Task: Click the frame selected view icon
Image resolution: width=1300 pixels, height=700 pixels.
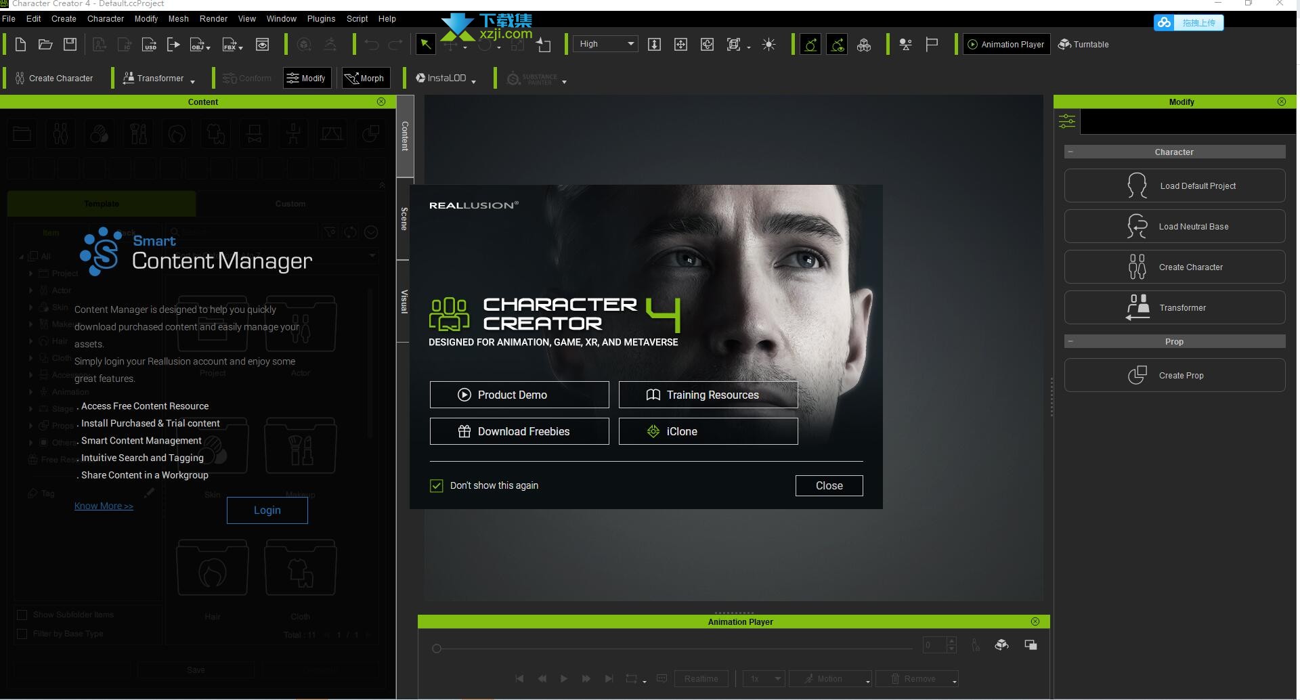Action: pos(733,45)
